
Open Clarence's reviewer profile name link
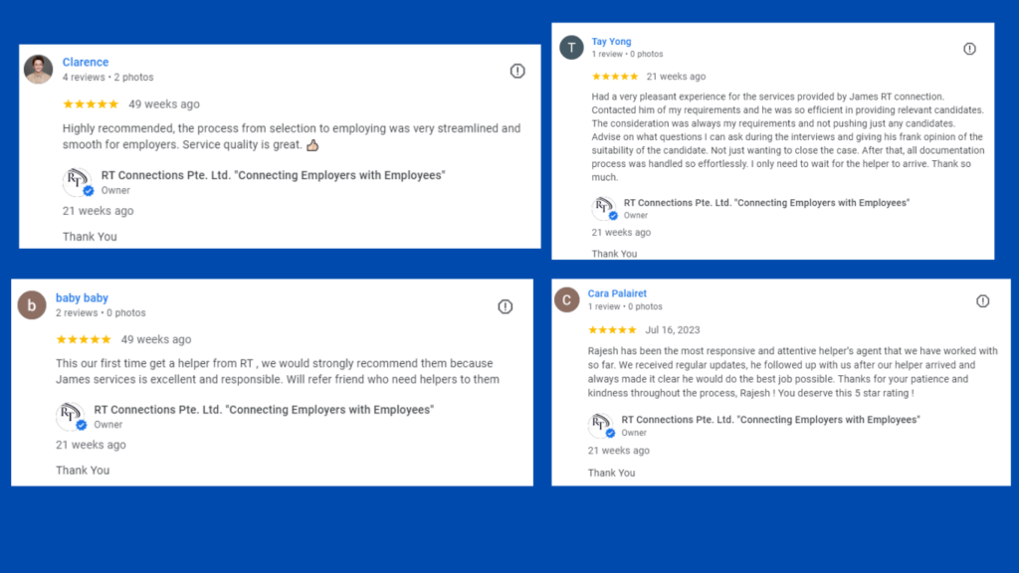click(x=86, y=63)
